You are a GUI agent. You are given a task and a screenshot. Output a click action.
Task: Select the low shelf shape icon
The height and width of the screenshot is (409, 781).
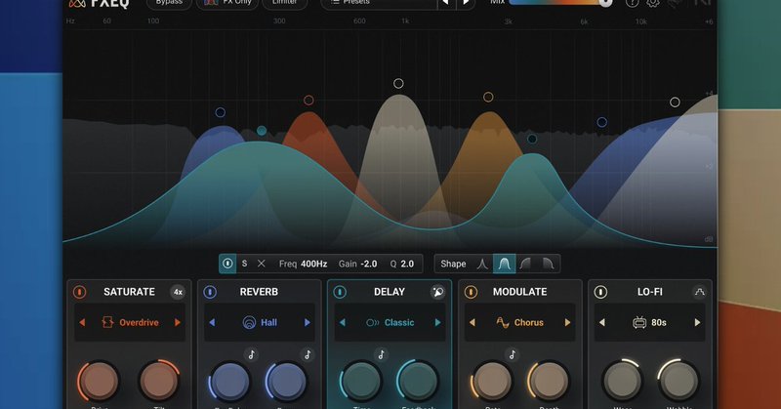point(525,264)
